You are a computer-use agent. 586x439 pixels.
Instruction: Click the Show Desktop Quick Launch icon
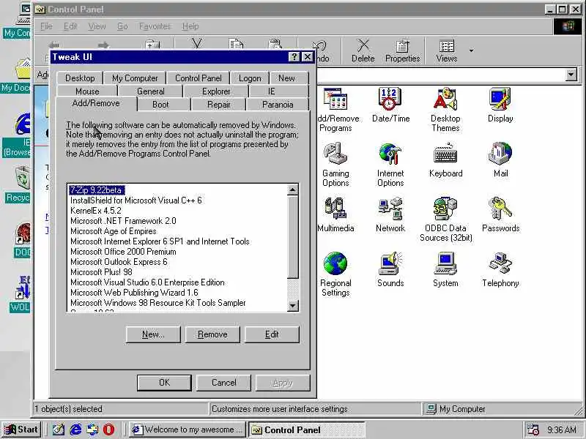click(59, 429)
